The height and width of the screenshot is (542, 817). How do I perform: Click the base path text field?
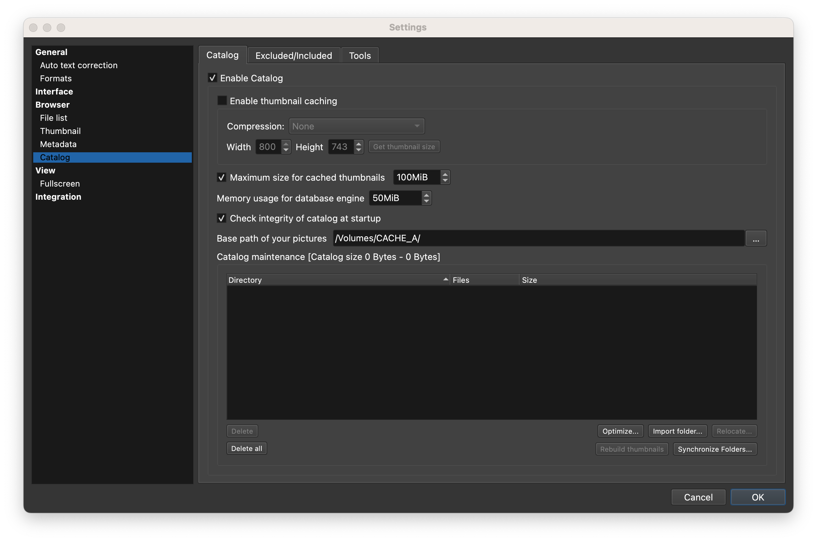(538, 238)
